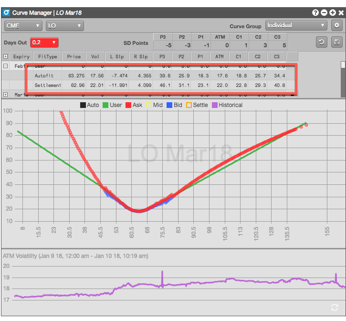Viewport: 346px width, 321px height.
Task: Toggle the Settle legend series
Action: [x=197, y=105]
